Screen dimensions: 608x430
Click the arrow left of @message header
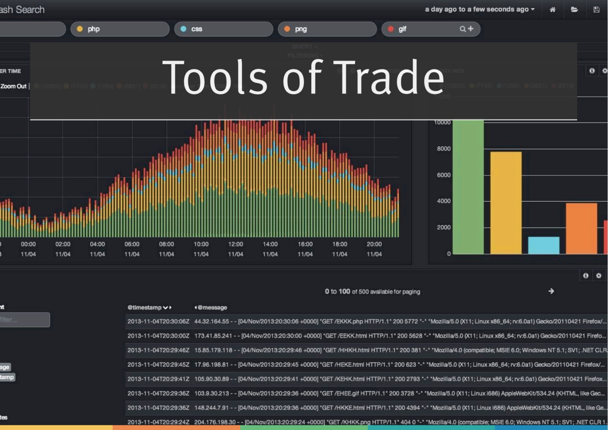195,307
